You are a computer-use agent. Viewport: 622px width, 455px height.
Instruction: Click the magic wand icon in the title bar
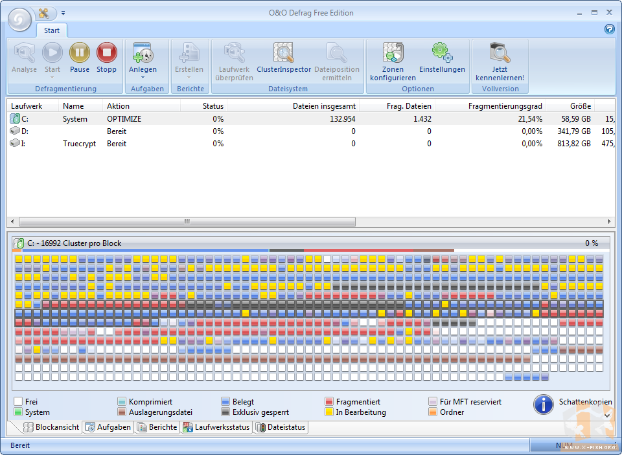click(x=43, y=13)
